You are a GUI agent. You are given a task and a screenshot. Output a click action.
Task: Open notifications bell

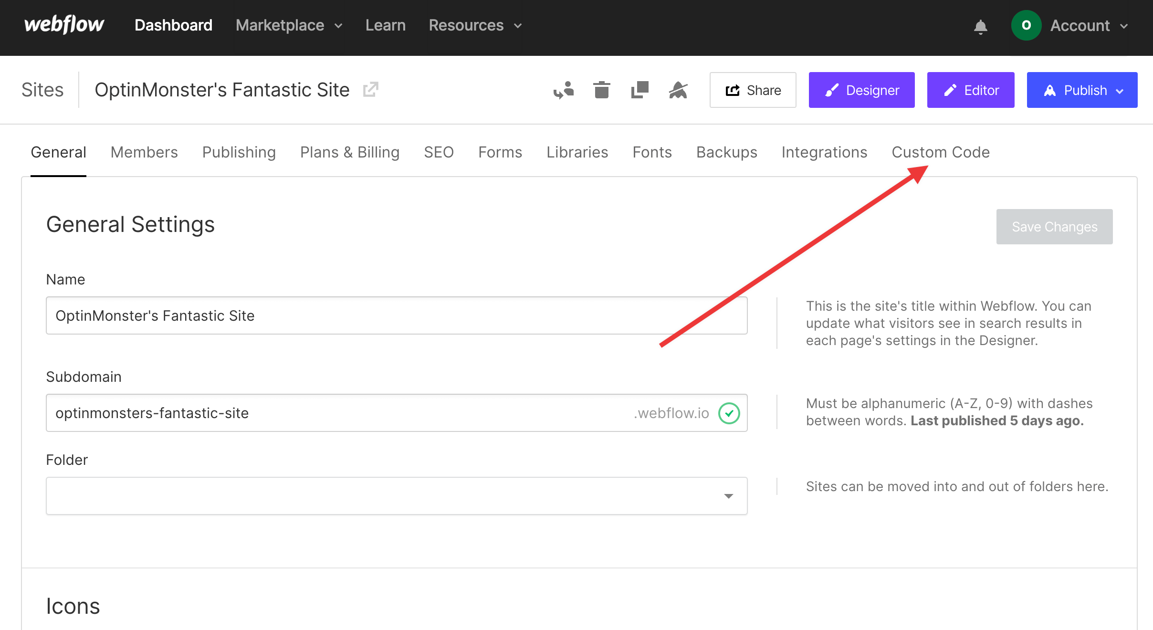pos(981,26)
